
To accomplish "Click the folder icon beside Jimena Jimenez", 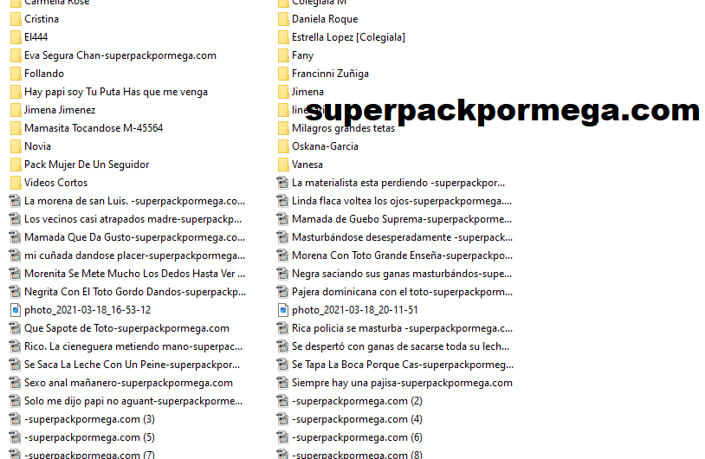I will click(x=16, y=110).
